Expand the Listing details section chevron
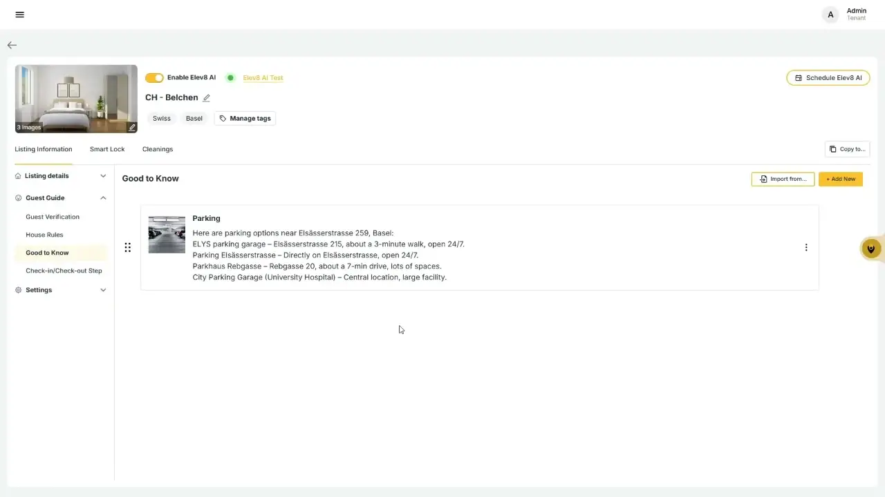 tap(103, 176)
